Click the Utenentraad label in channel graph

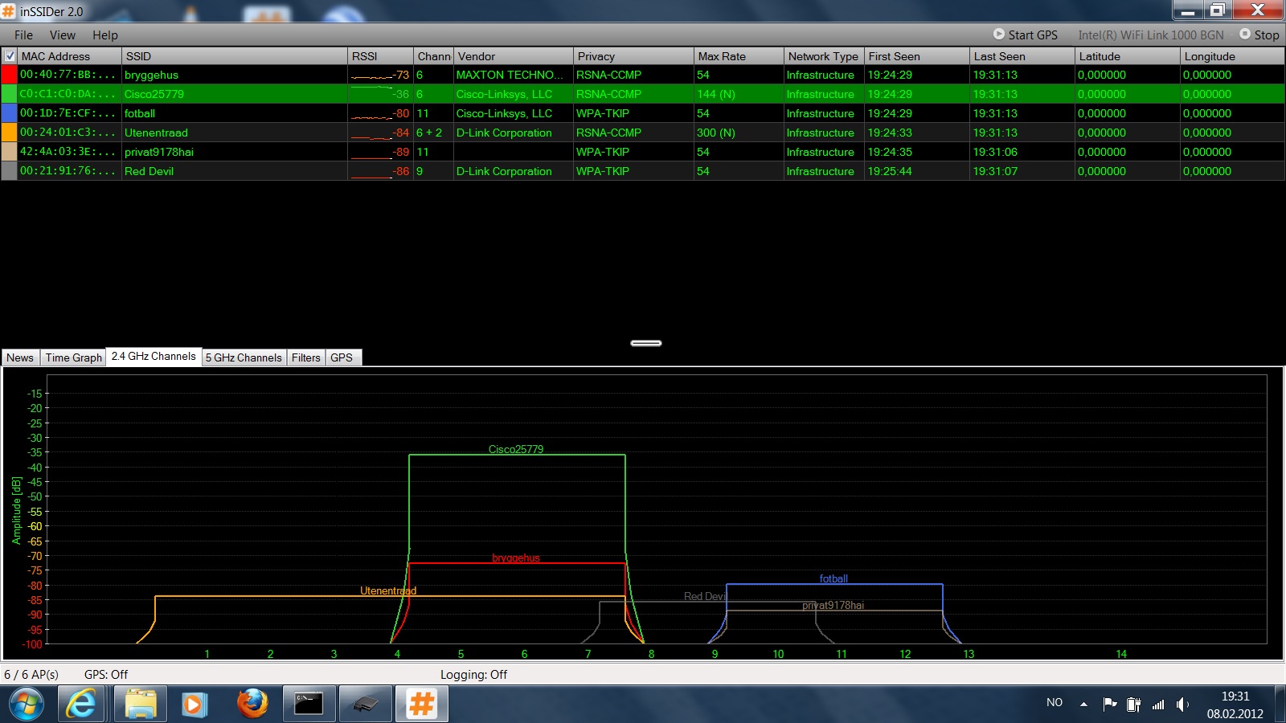[x=388, y=590]
